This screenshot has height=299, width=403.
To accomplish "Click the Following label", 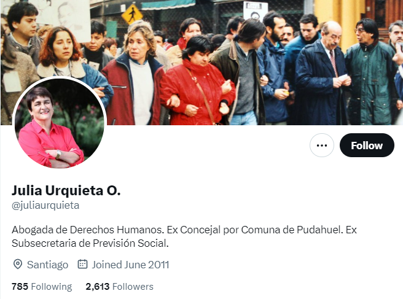I will (x=52, y=287).
